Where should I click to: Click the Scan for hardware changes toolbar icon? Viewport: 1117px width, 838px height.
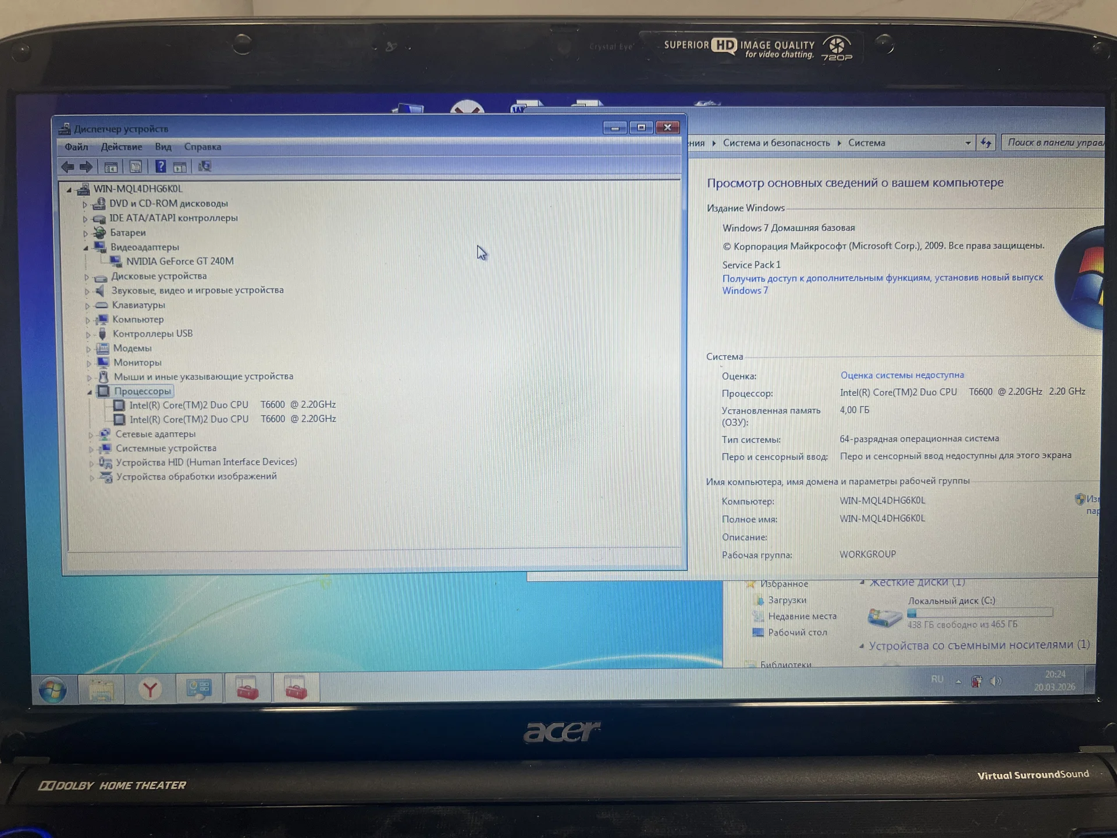(204, 167)
